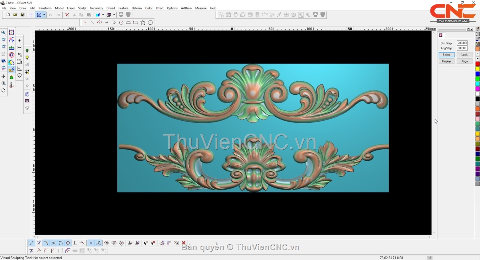
Task: Expand the wireframe box display dropdown
Action: 114,15
